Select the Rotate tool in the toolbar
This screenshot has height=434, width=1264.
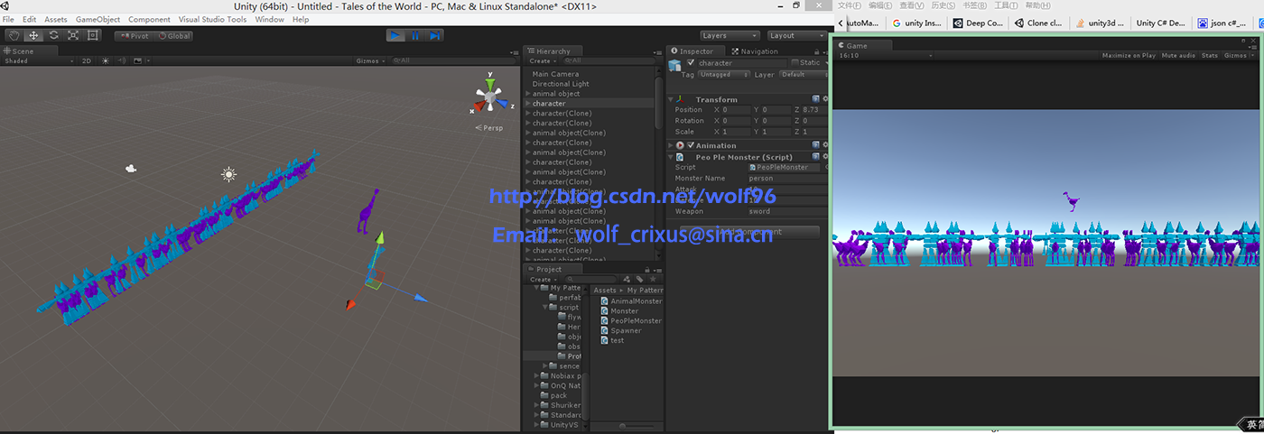coord(53,35)
